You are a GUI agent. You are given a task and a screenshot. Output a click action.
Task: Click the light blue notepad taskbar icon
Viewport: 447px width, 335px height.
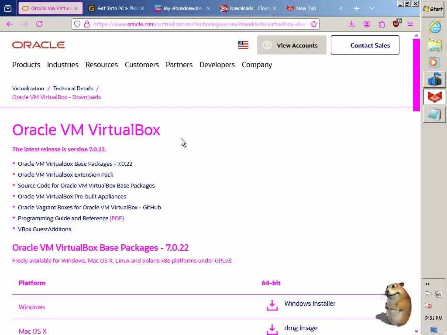(x=434, y=115)
